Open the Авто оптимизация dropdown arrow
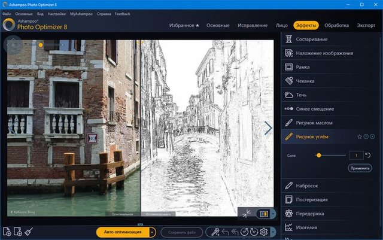This screenshot has width=383, height=240. pos(153,232)
